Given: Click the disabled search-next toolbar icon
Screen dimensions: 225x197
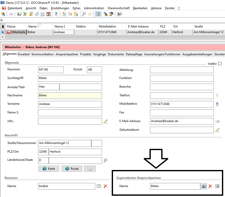Looking at the screenshot, I should coord(90,14).
